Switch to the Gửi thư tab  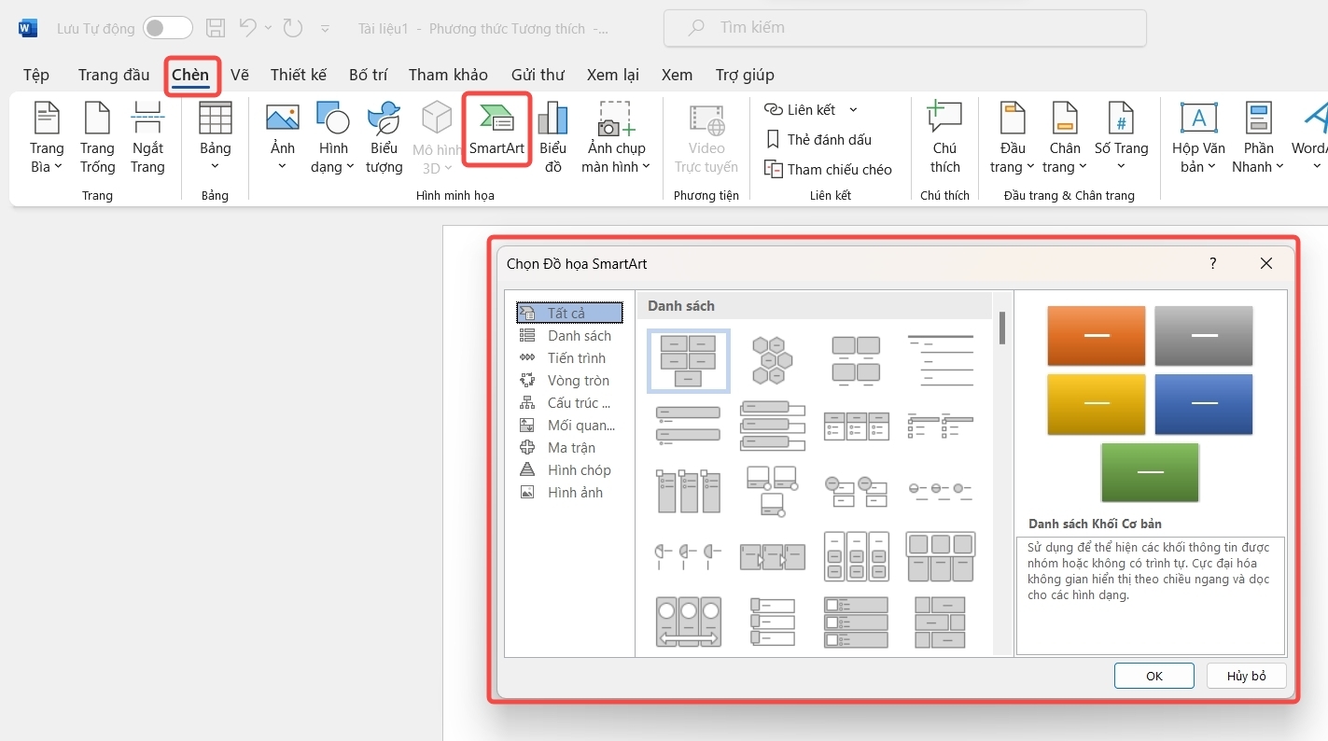[x=538, y=75]
